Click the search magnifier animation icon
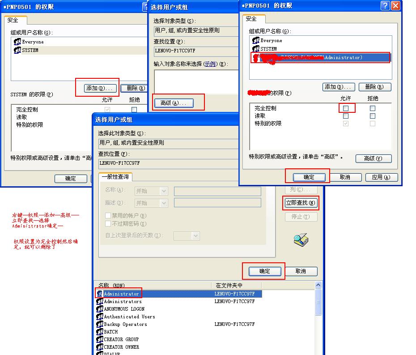The width and height of the screenshot is (416, 355). [x=301, y=240]
